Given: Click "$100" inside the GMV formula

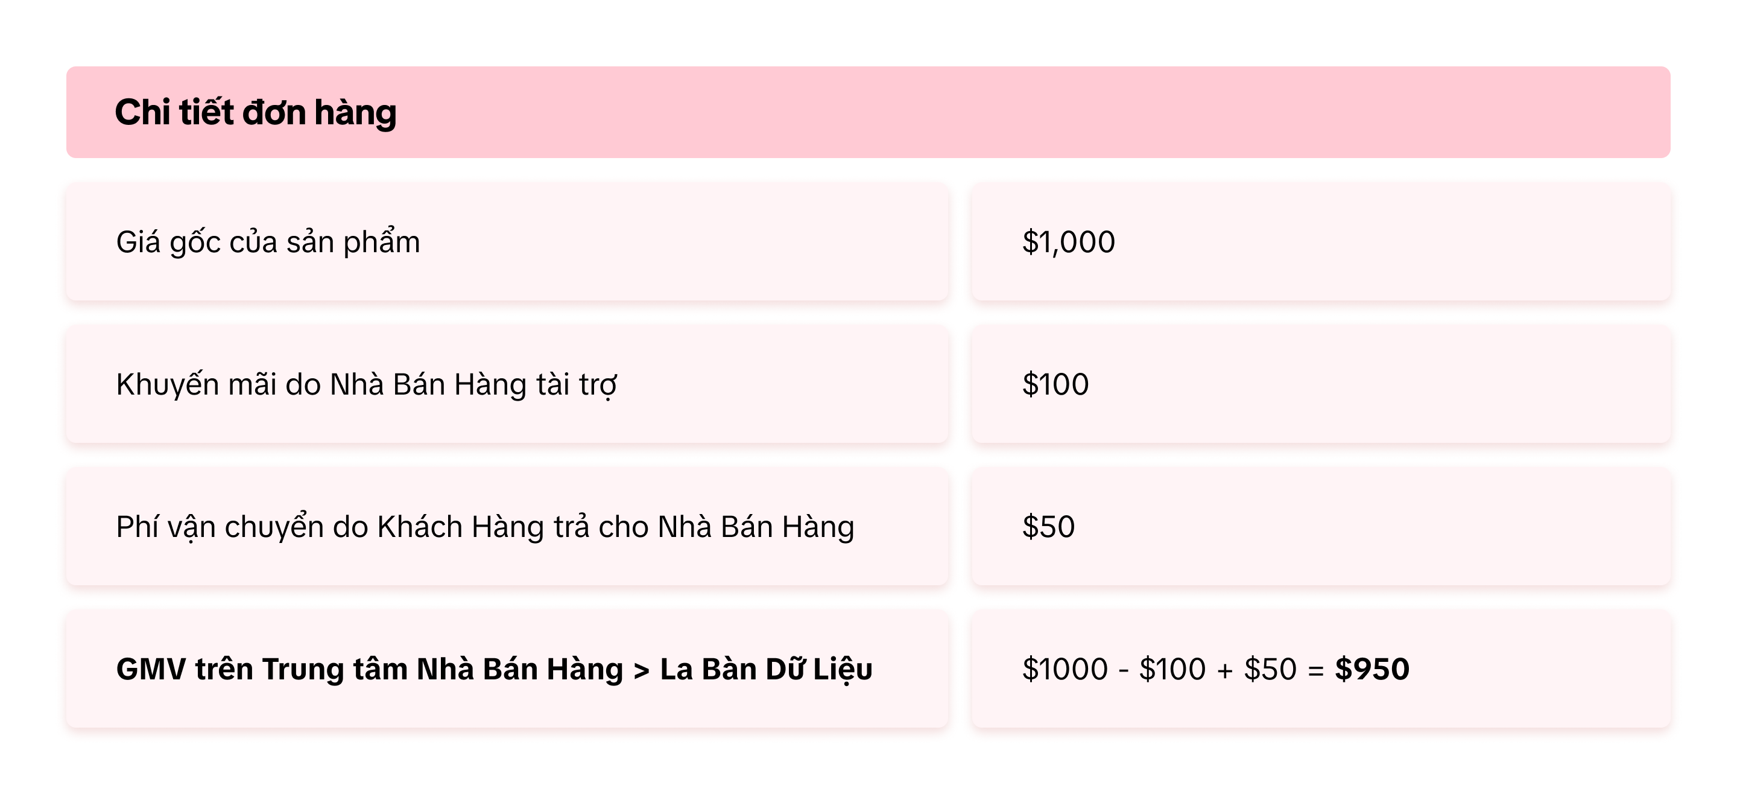Looking at the screenshot, I should tap(1172, 669).
